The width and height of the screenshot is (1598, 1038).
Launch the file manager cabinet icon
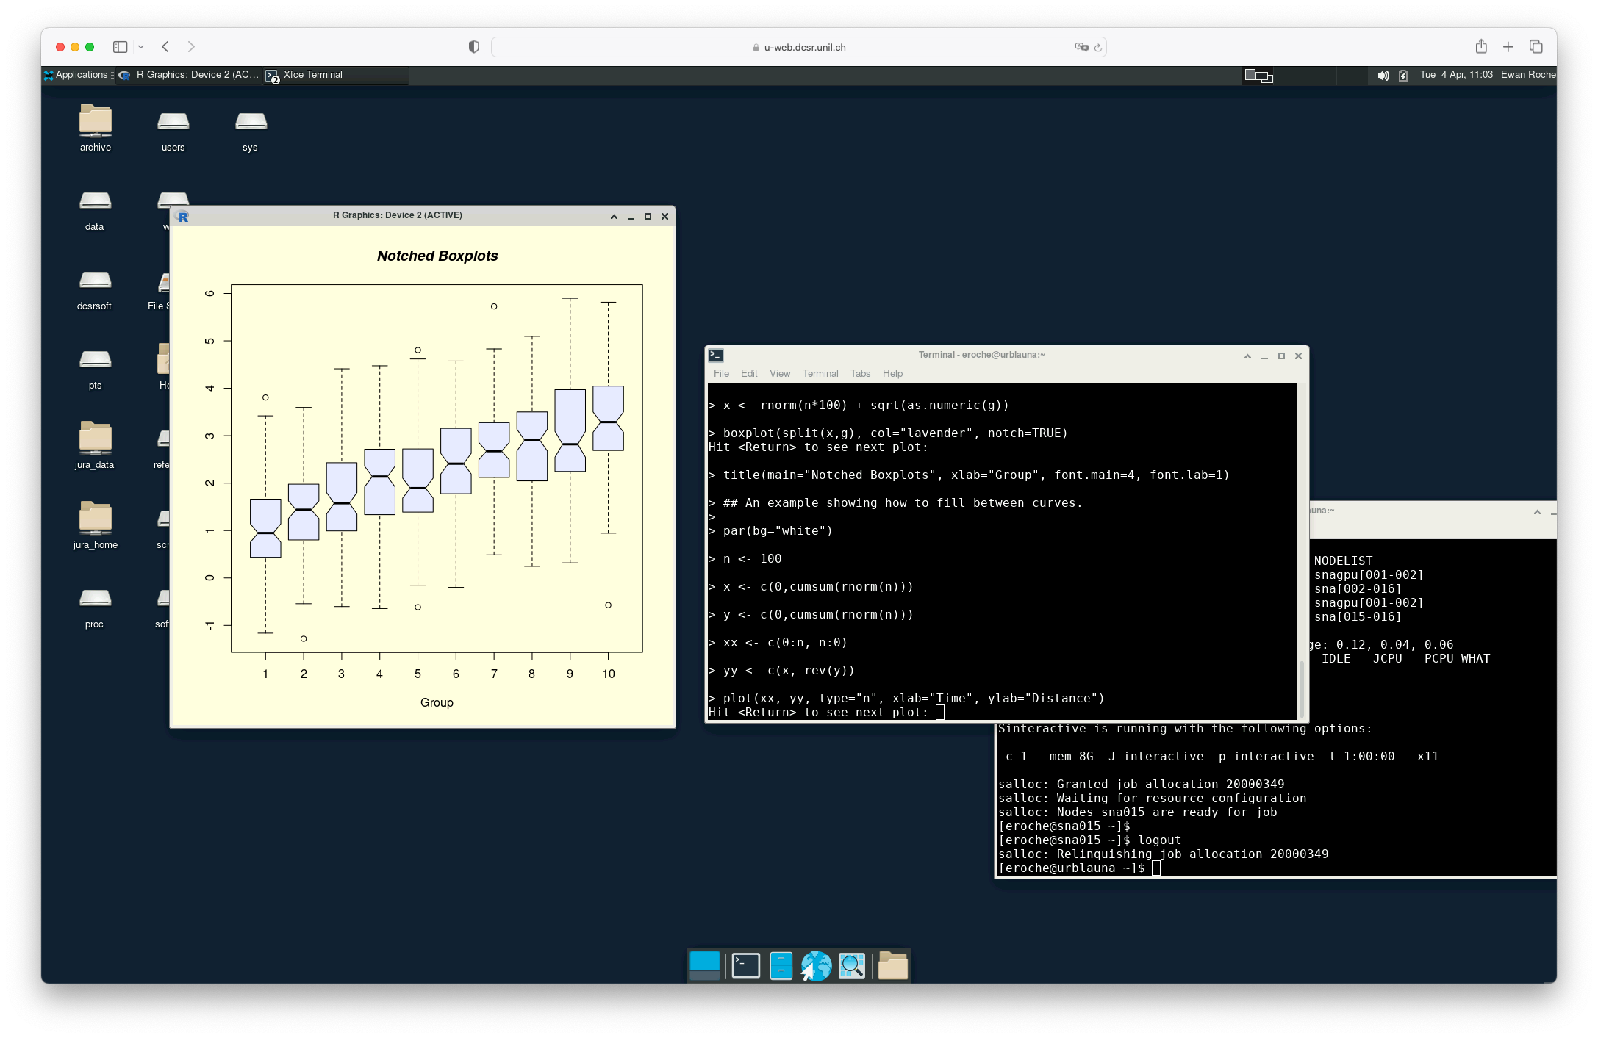(x=781, y=966)
